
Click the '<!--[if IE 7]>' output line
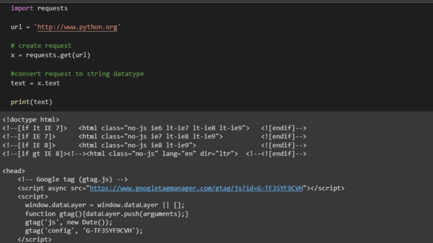click(154, 137)
